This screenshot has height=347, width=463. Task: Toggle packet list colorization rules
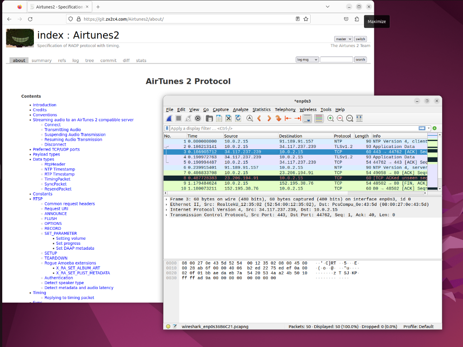319,119
